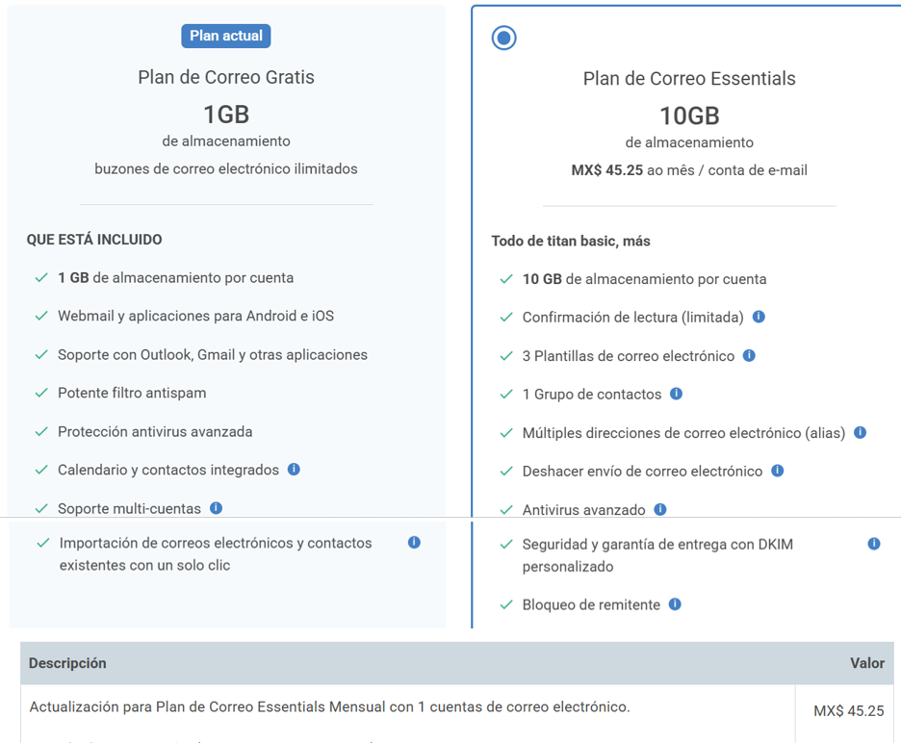Click the Plan de Correo Essentials heading
The height and width of the screenshot is (743, 901).
click(689, 79)
